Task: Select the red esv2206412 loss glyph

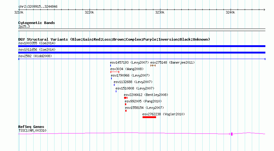Action: pos(126,98)
